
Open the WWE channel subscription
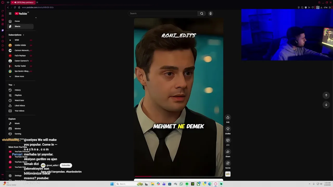click(20, 40)
